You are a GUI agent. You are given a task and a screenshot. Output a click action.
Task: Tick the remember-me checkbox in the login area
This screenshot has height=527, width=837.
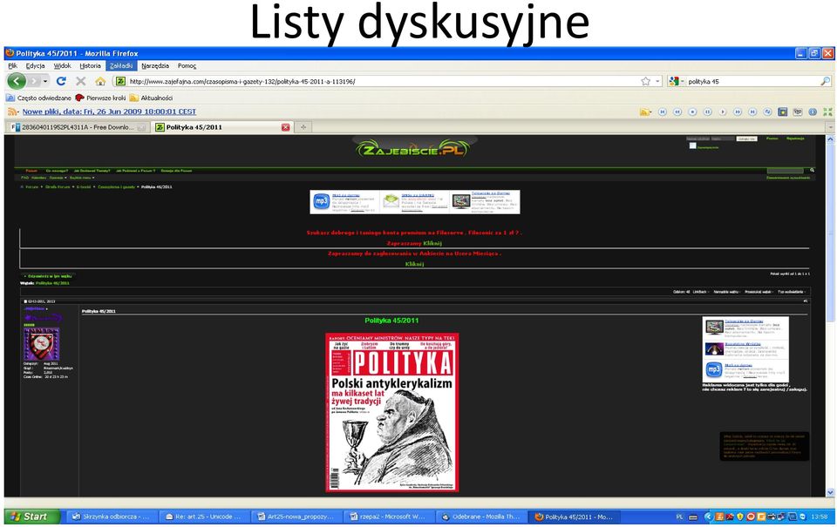[692, 145]
